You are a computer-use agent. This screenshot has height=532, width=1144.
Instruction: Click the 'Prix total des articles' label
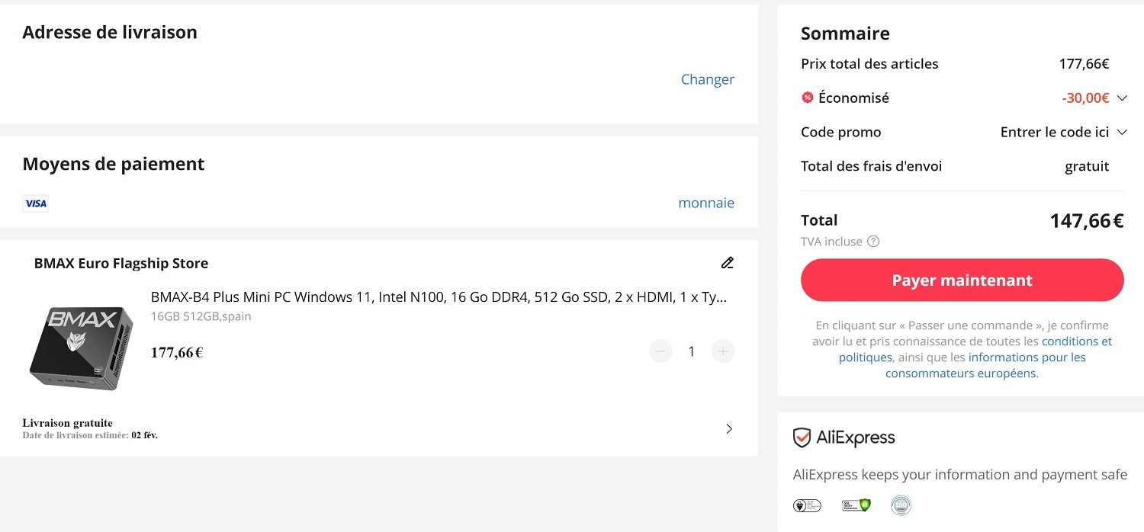869,64
